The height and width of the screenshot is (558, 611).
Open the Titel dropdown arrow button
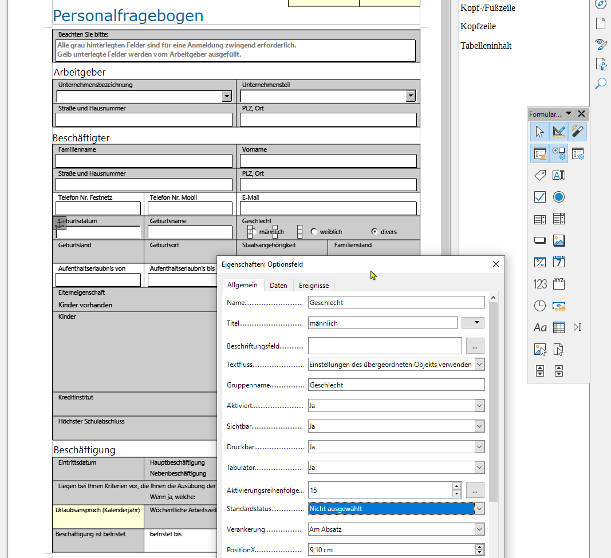click(473, 322)
